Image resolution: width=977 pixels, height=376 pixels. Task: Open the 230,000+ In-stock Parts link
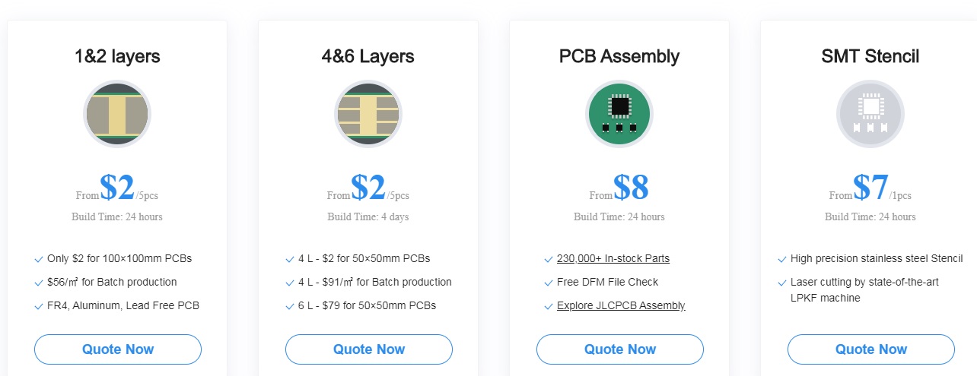(x=613, y=258)
